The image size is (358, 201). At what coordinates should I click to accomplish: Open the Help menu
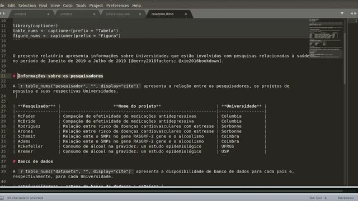click(136, 6)
